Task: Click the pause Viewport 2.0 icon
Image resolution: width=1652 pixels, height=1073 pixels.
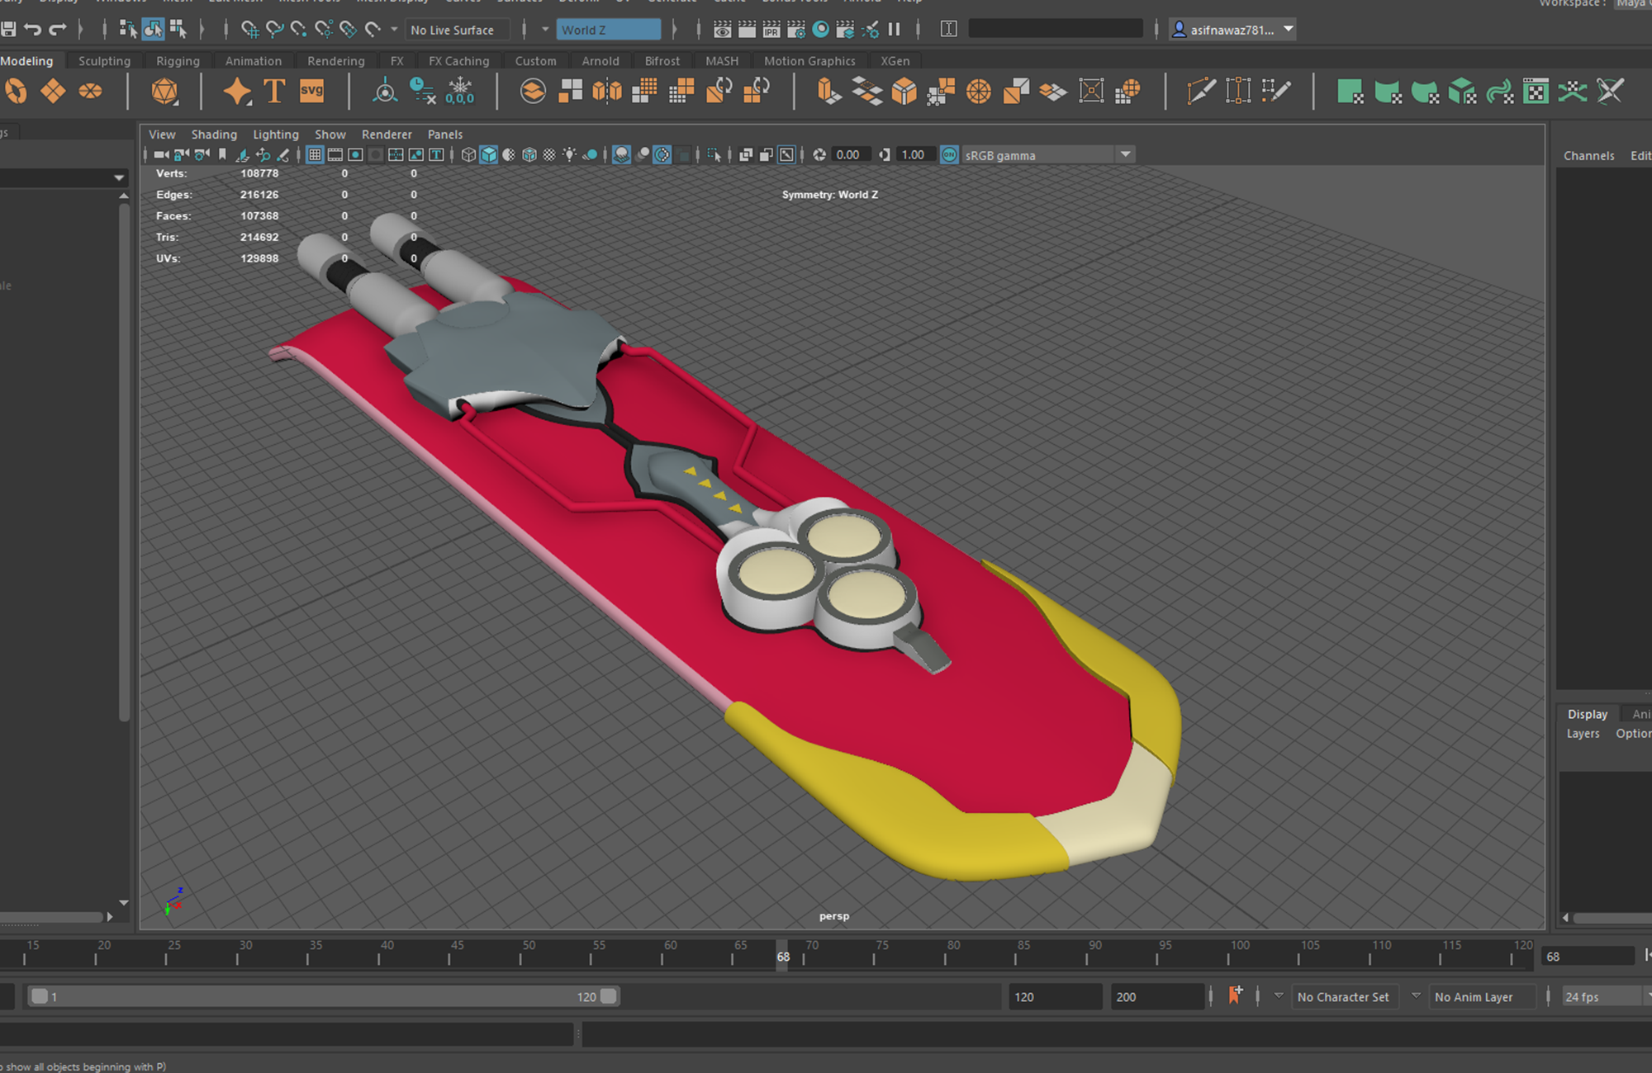Action: [x=895, y=30]
